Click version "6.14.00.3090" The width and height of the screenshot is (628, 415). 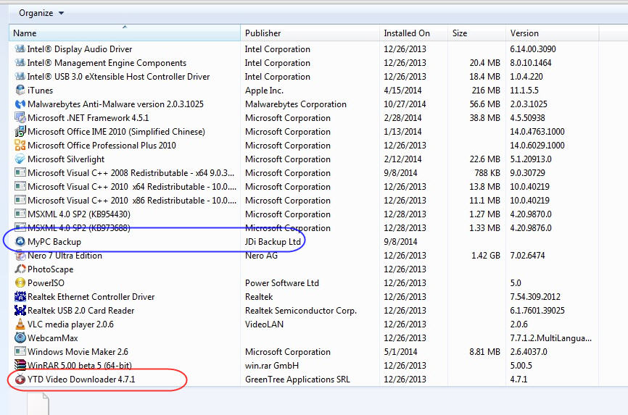(x=533, y=49)
